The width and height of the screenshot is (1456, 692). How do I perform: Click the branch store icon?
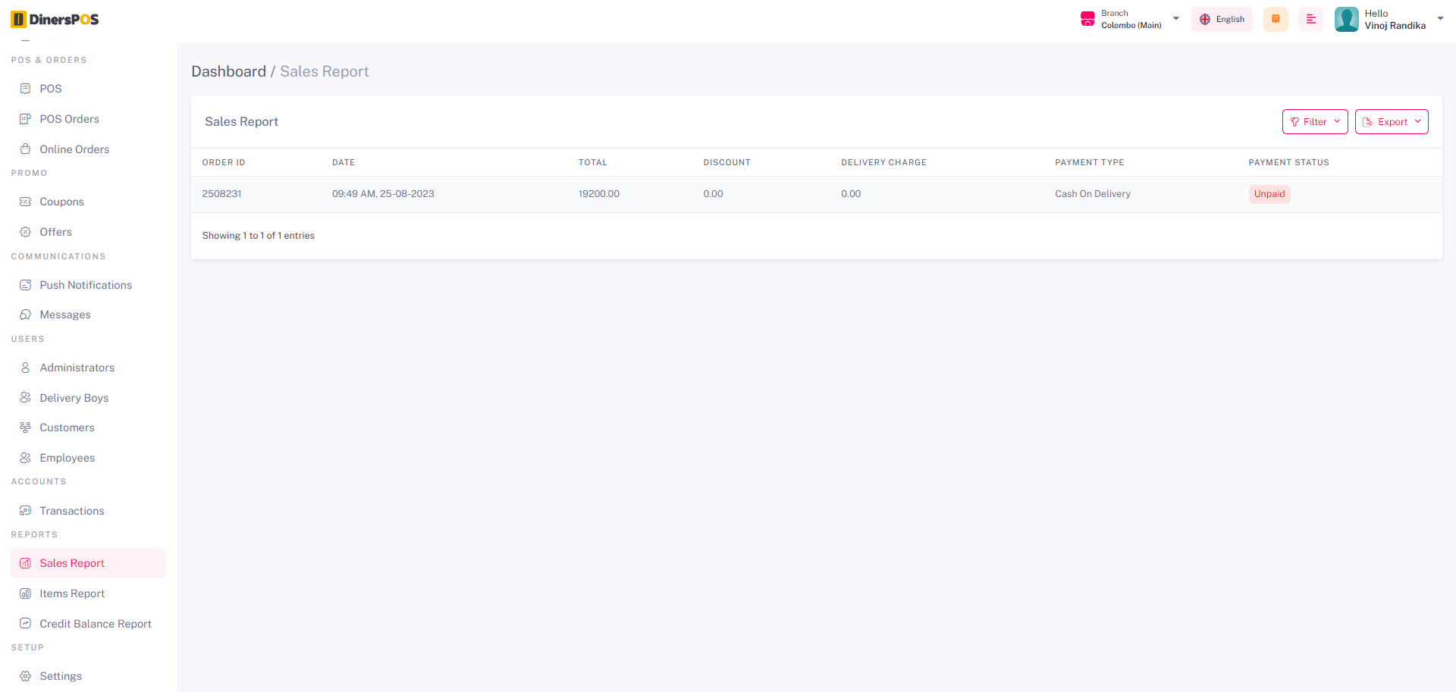click(1087, 20)
